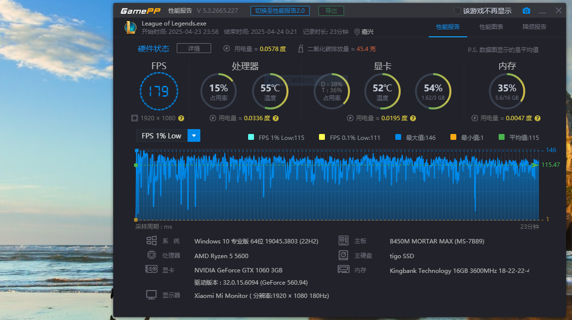The height and width of the screenshot is (320, 572).
Task: Click the green 平均值 legend swatch
Action: (502, 137)
